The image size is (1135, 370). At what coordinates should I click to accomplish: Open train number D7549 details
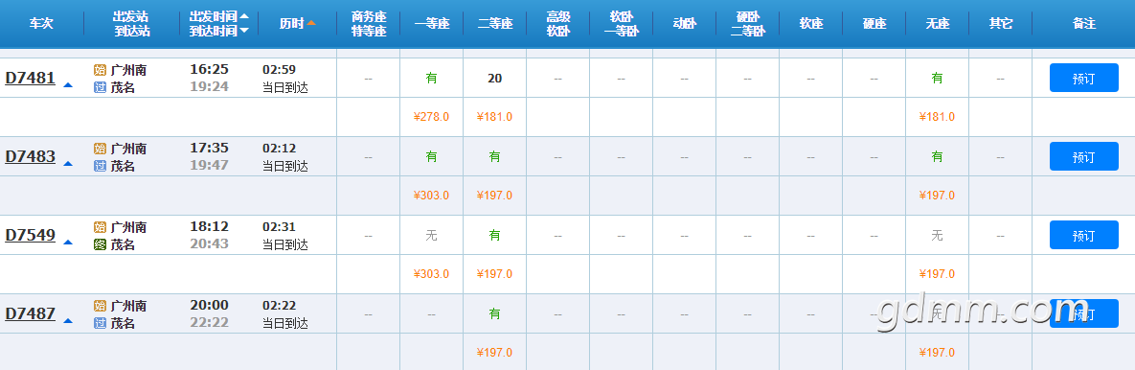(x=31, y=235)
